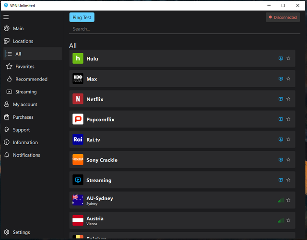The width and height of the screenshot is (307, 240).
Task: Click the Sony Crackle logo icon
Action: (x=78, y=160)
